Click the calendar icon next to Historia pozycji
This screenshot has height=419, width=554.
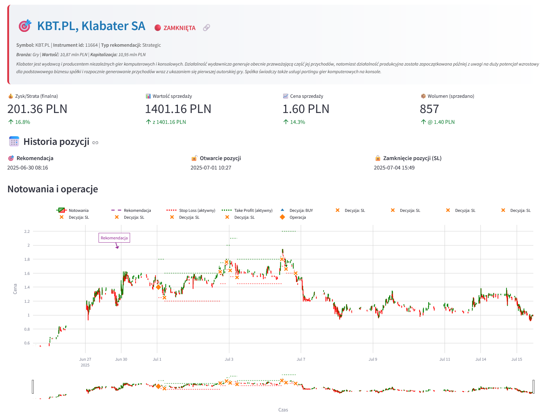(x=14, y=141)
